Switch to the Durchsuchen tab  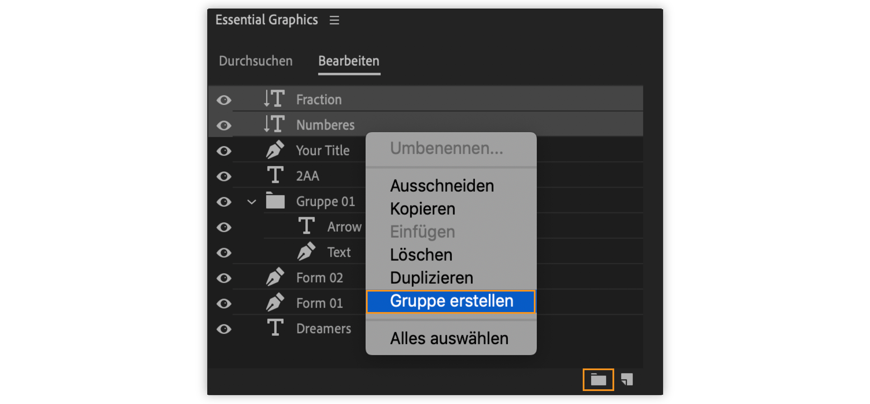tap(255, 60)
